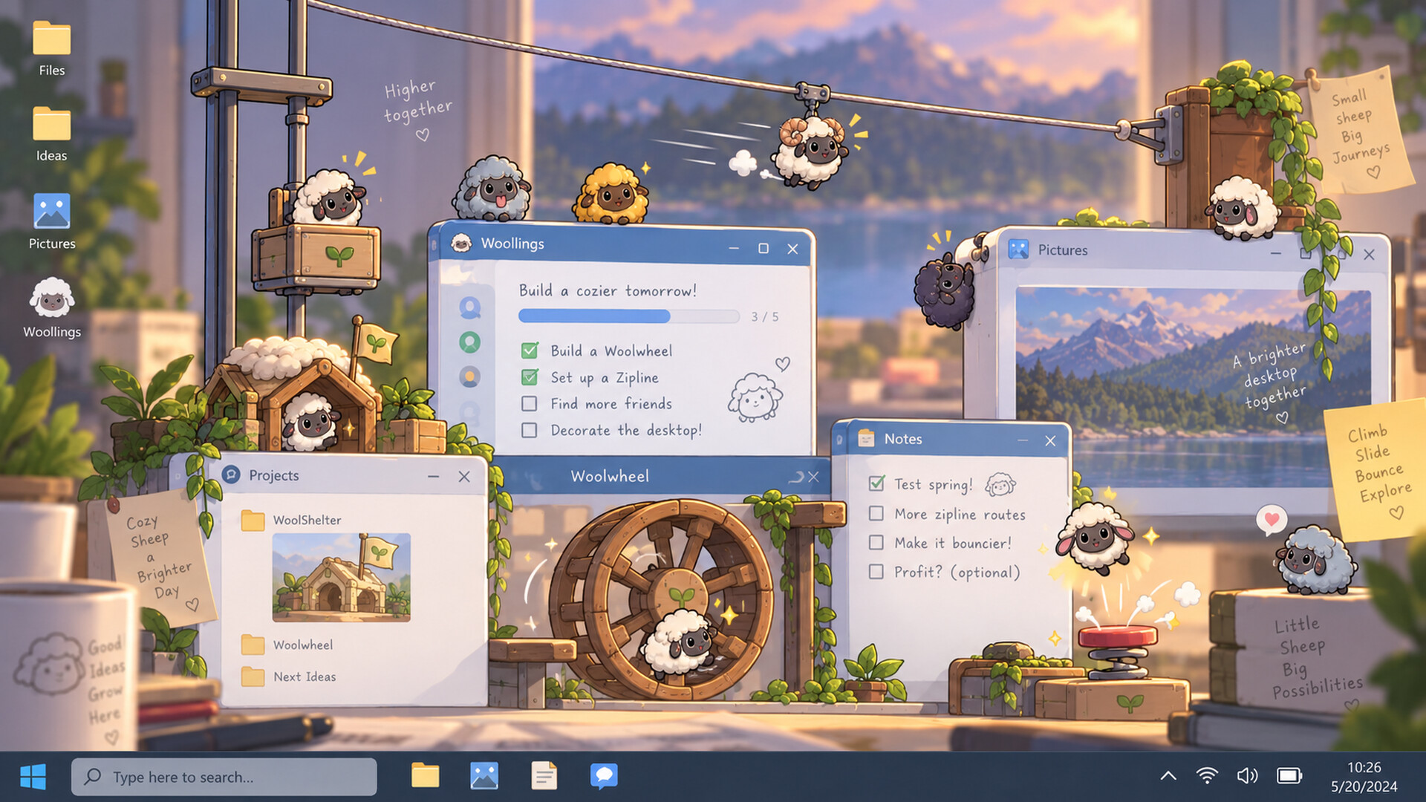The width and height of the screenshot is (1426, 802).
Task: Check the Decorate the desktop! checkbox
Action: pyautogui.click(x=530, y=430)
